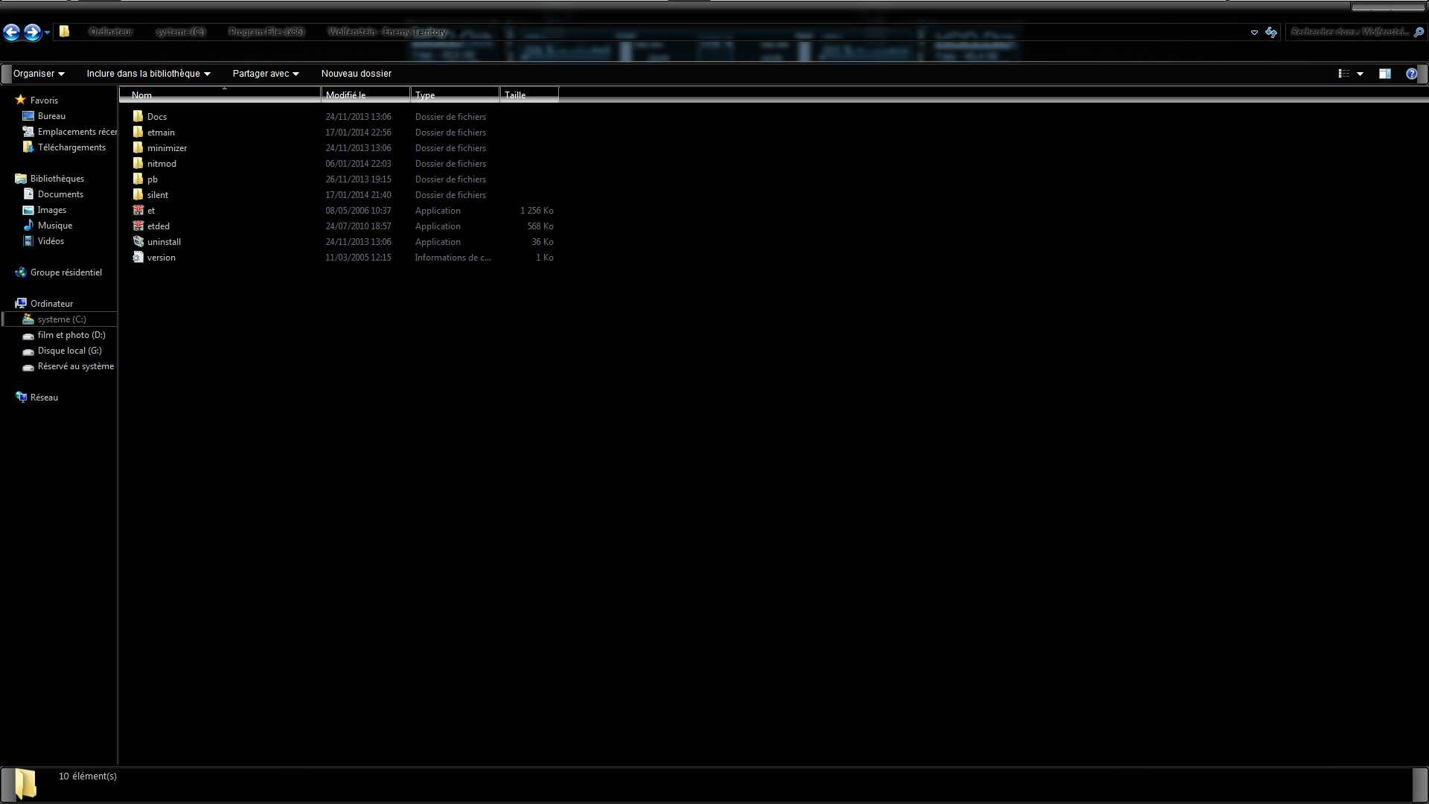Select the etded application icon
Image resolution: width=1429 pixels, height=804 pixels.
[x=138, y=226]
